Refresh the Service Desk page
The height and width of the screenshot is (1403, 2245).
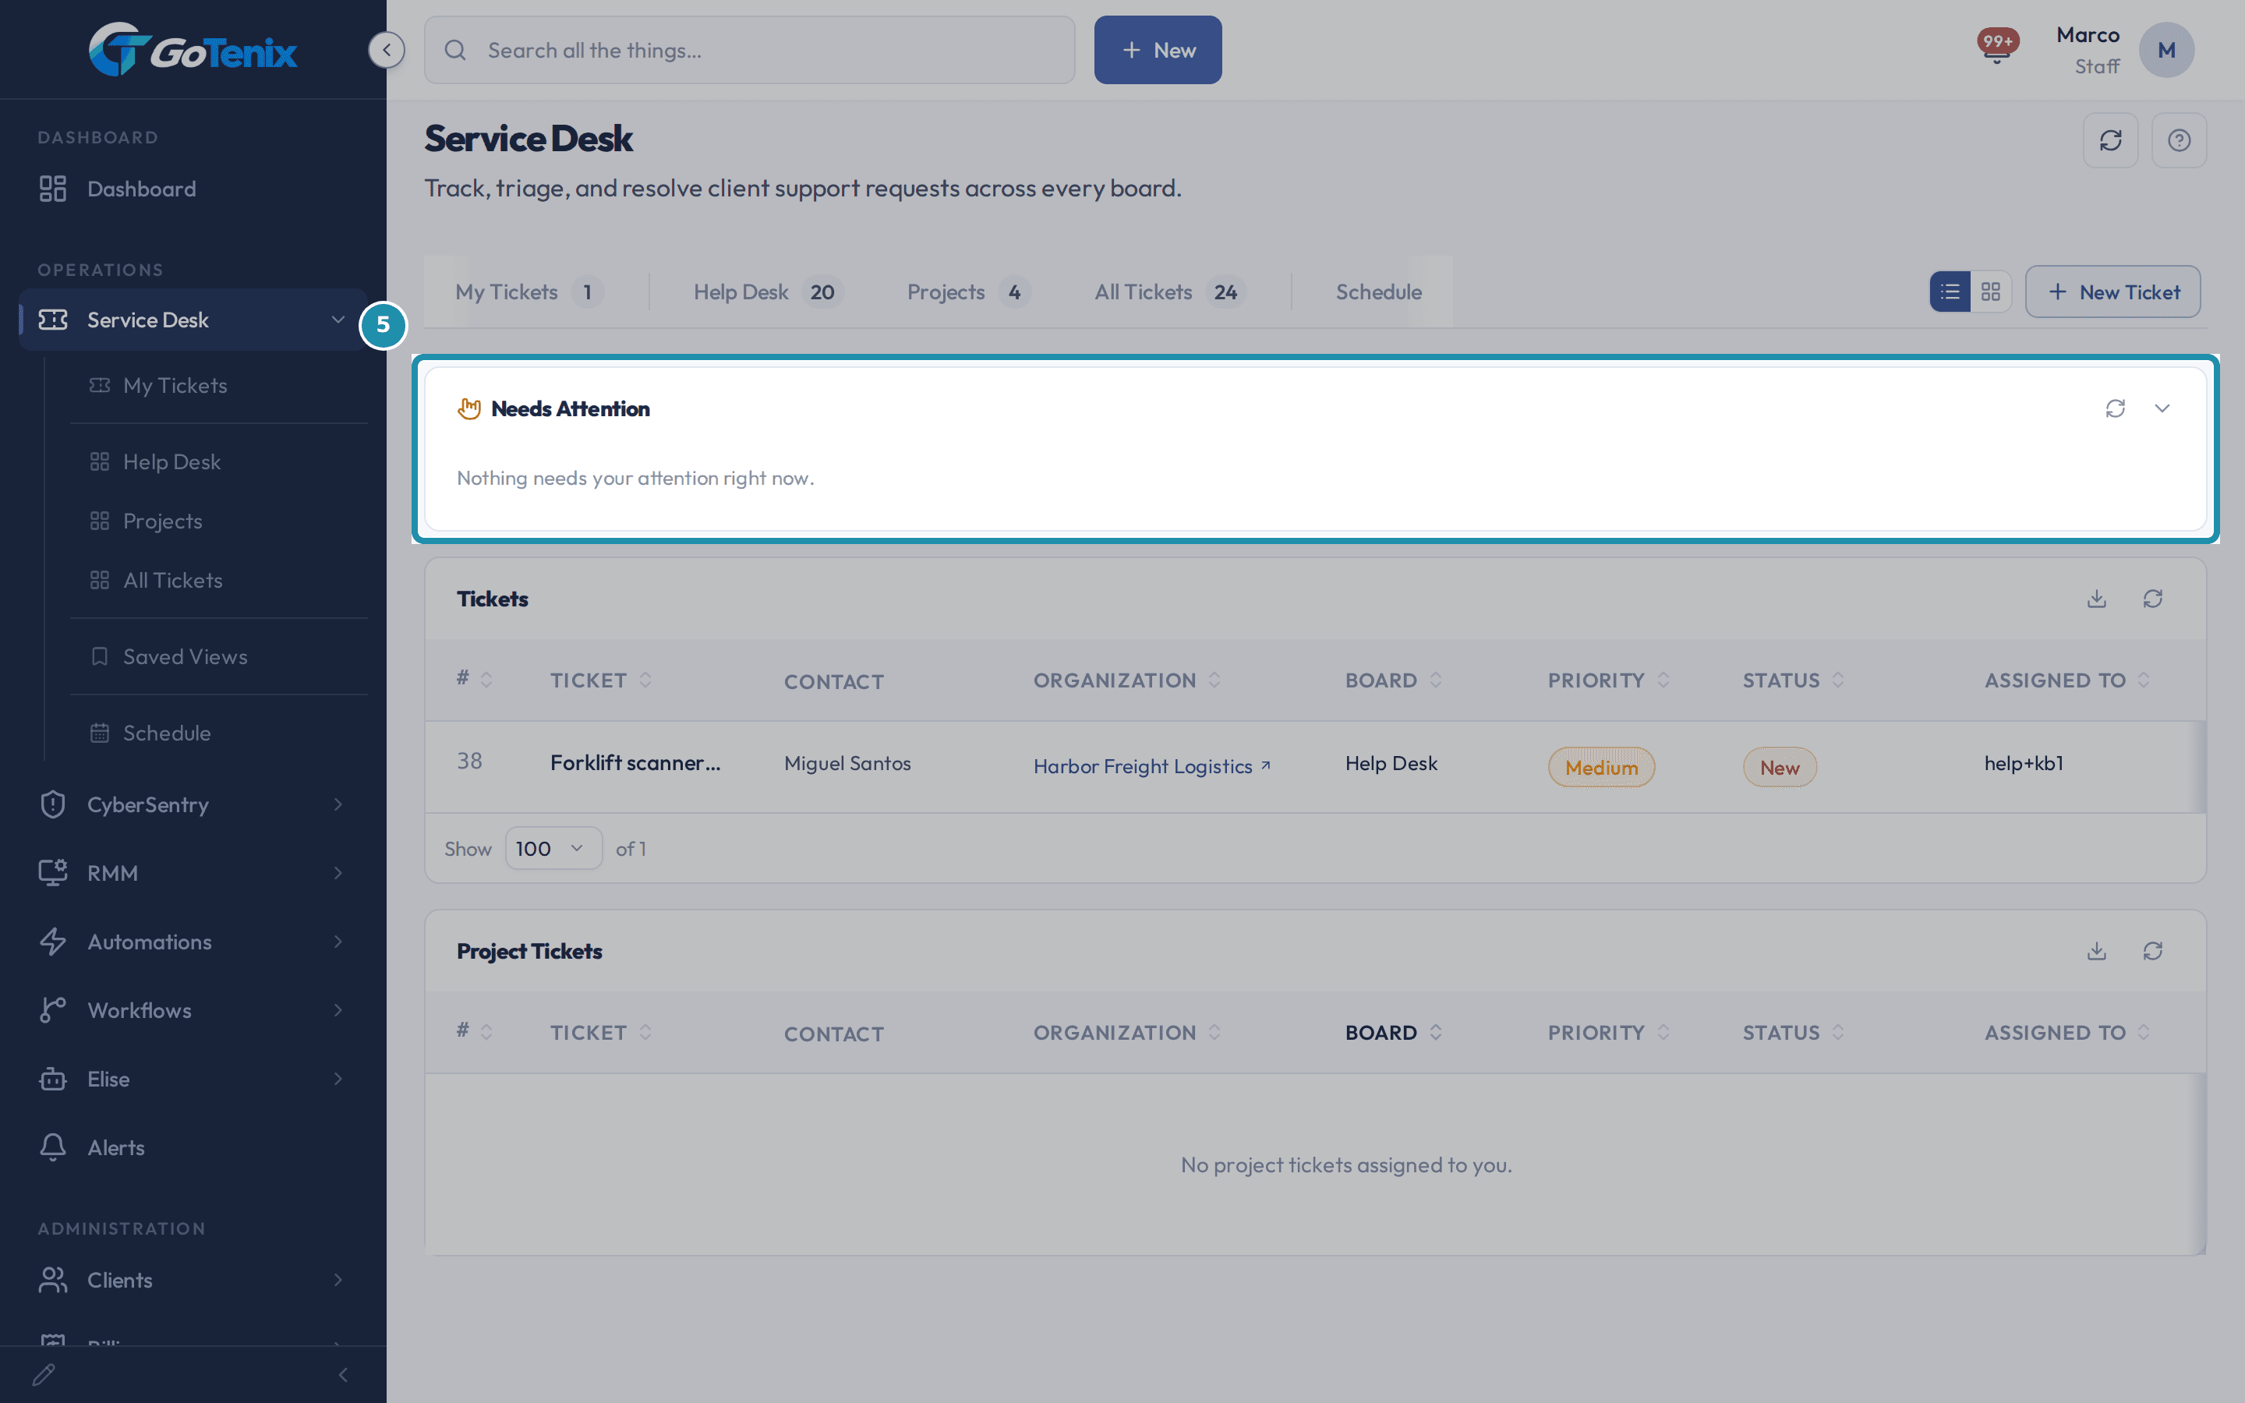click(2110, 140)
